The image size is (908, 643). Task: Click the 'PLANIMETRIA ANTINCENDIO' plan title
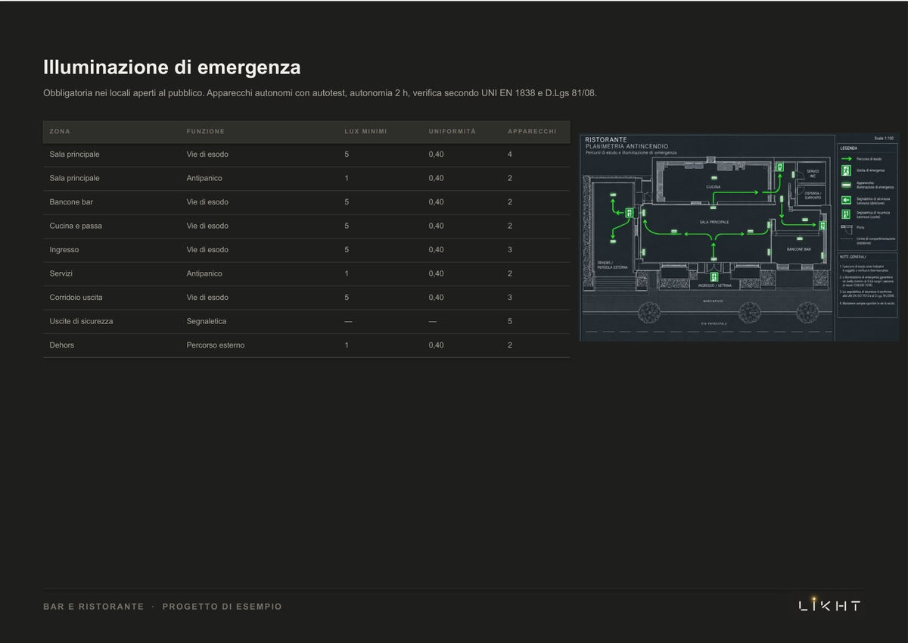coord(627,146)
